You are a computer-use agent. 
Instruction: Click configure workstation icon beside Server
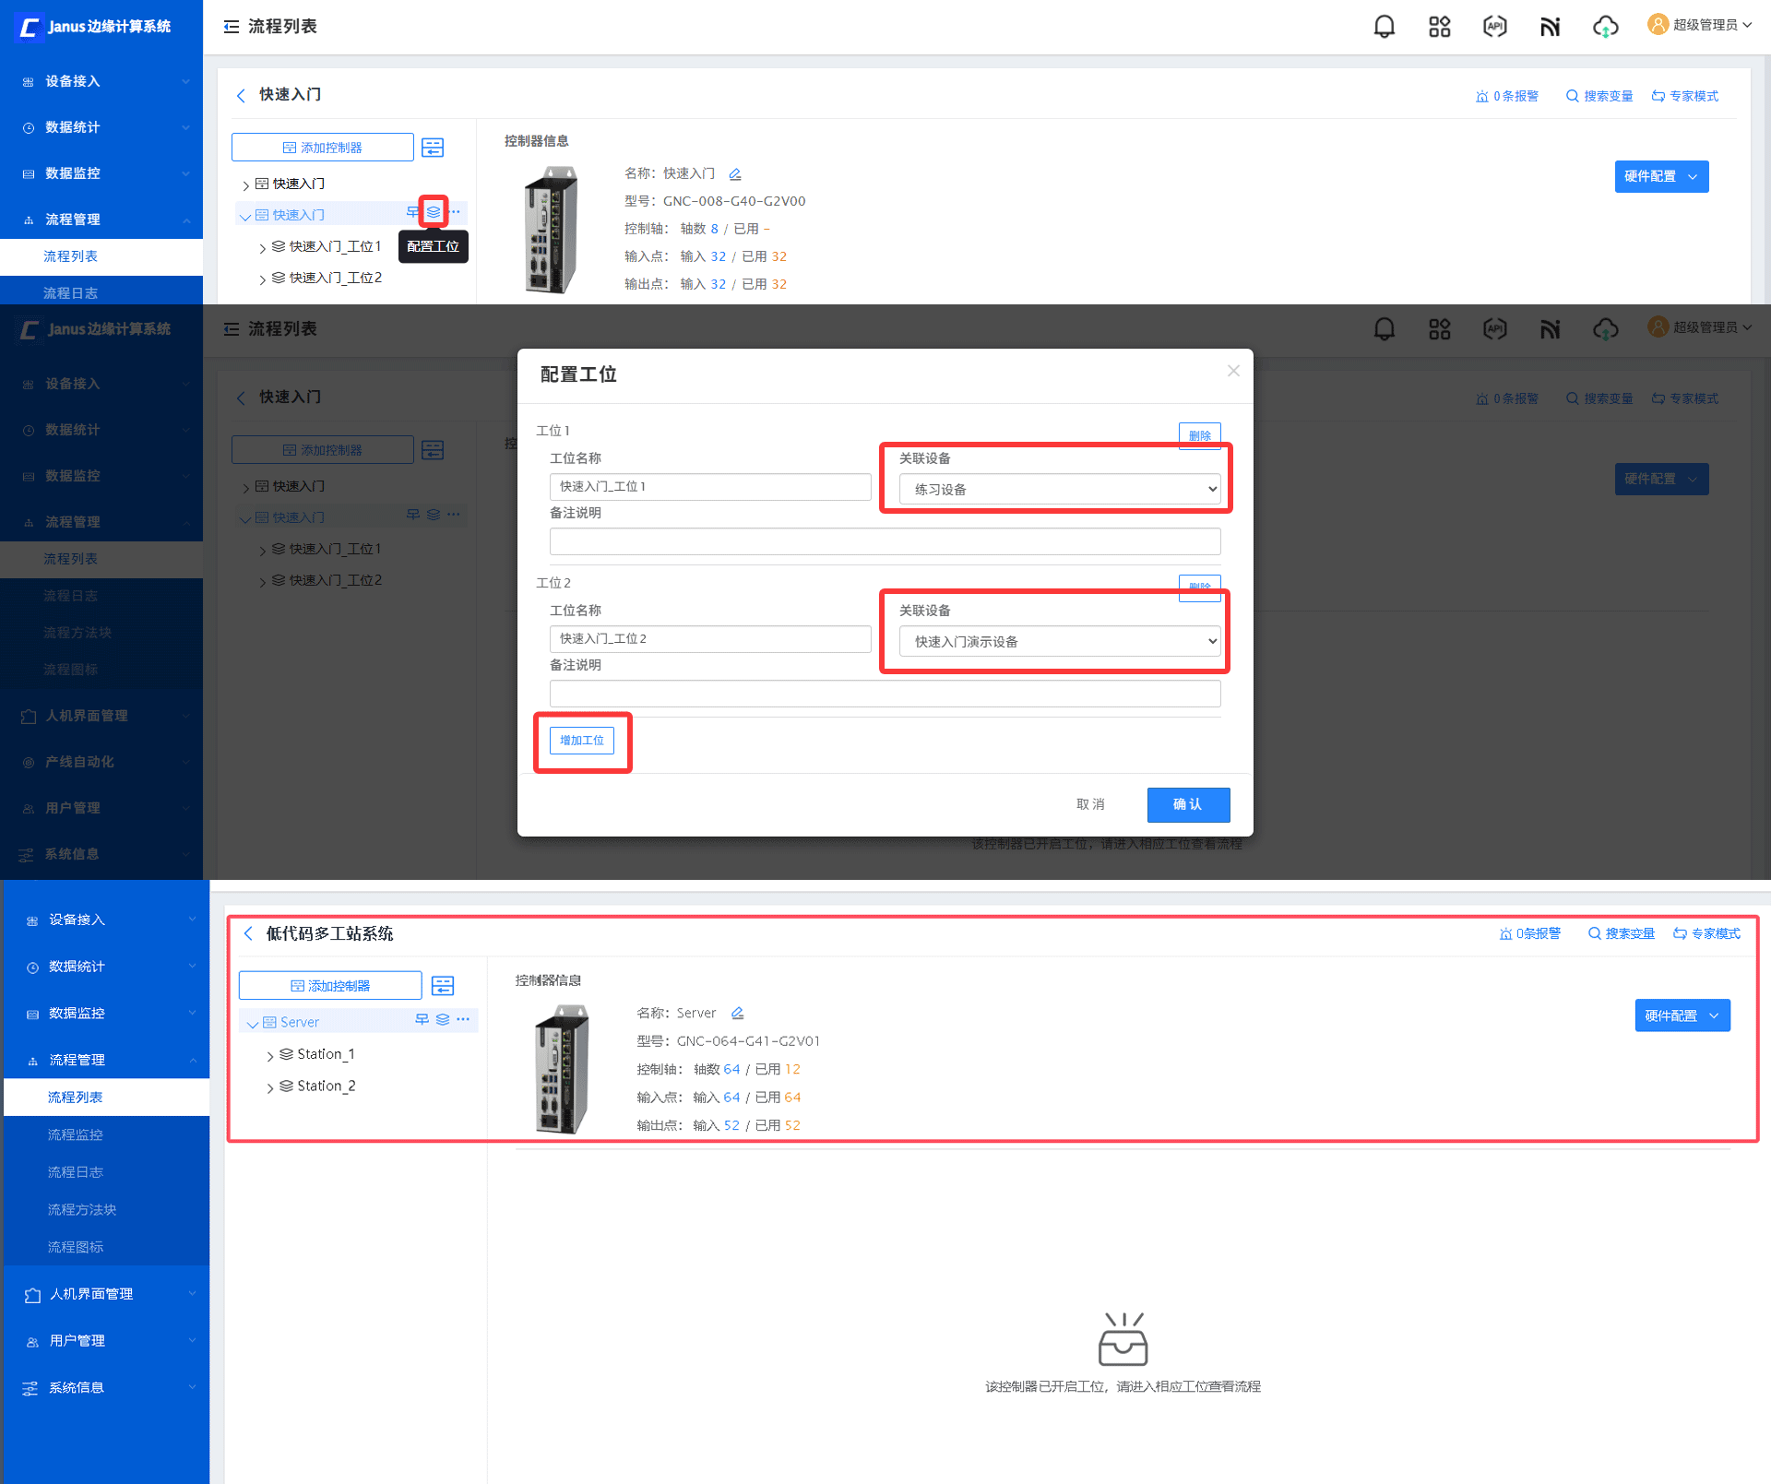tap(443, 1020)
